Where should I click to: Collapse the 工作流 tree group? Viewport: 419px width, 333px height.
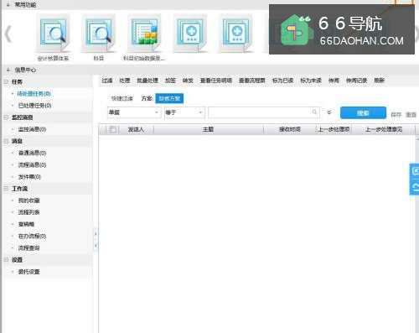tap(6, 189)
